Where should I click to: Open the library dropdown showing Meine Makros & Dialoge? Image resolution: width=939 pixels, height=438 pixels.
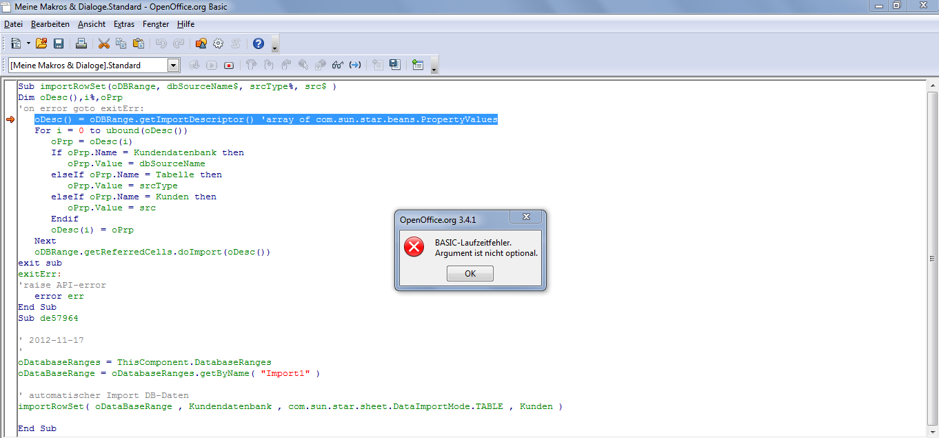174,66
